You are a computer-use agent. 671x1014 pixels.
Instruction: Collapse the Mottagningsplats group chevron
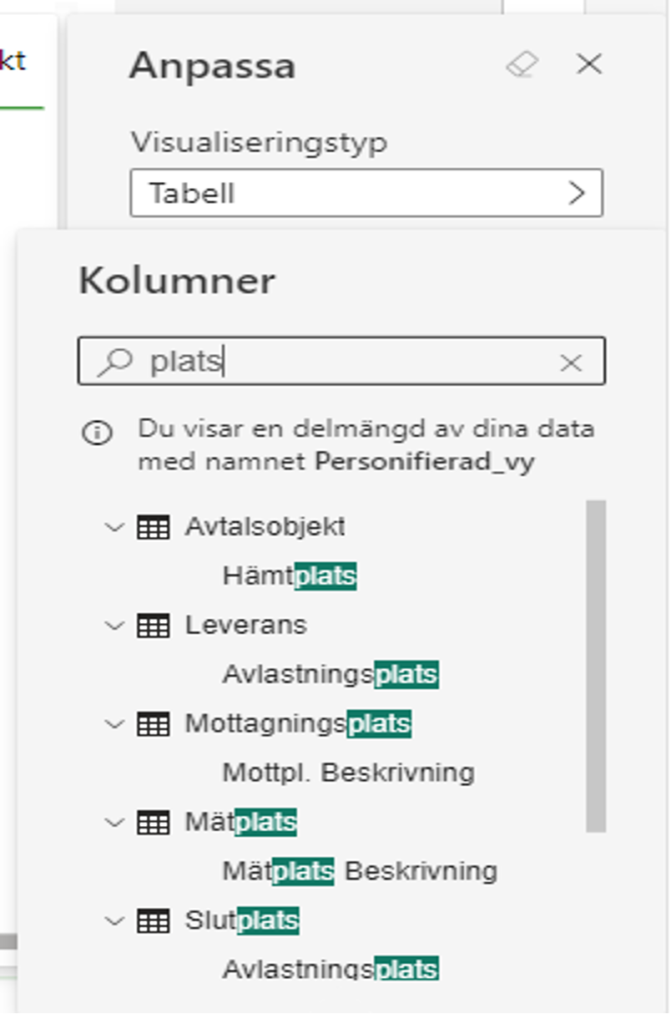click(114, 724)
